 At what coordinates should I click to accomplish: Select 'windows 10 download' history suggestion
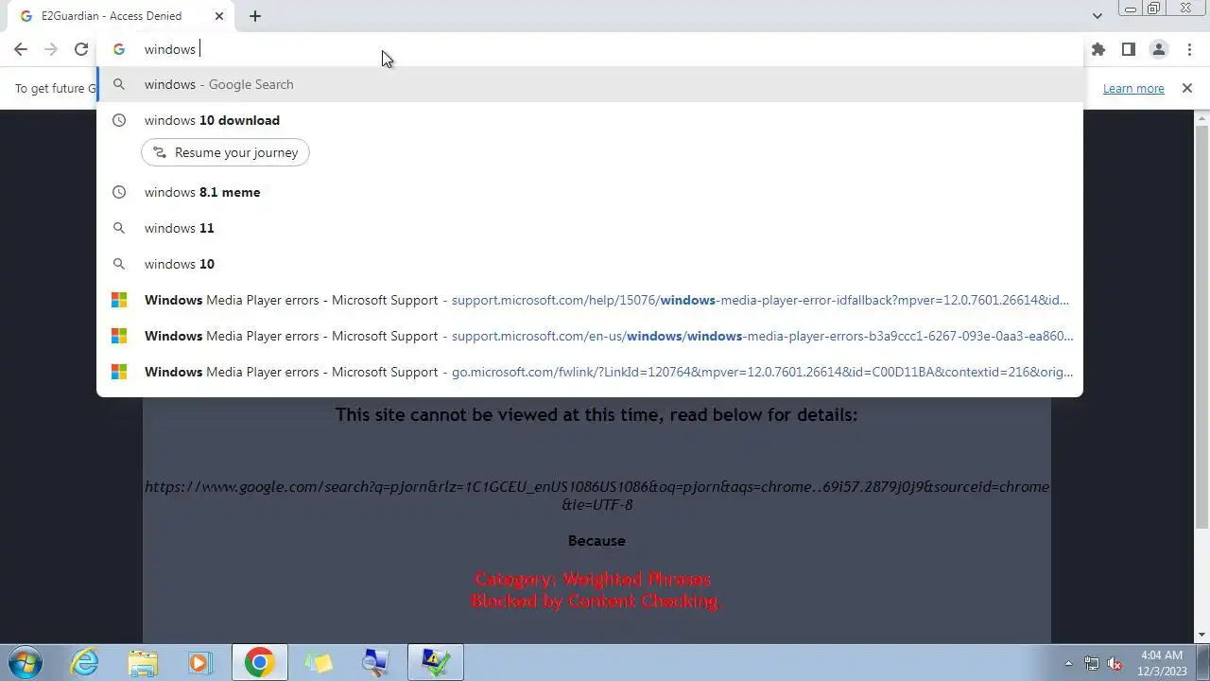point(590,120)
